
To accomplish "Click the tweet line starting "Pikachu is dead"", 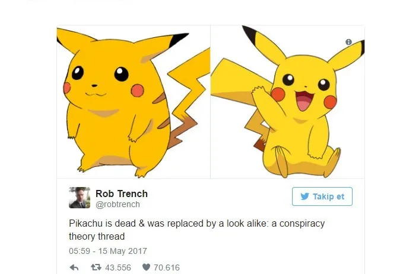I will click(x=197, y=224).
